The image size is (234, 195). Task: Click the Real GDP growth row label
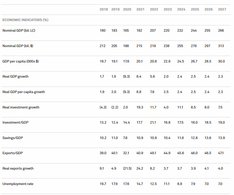pos(15,77)
